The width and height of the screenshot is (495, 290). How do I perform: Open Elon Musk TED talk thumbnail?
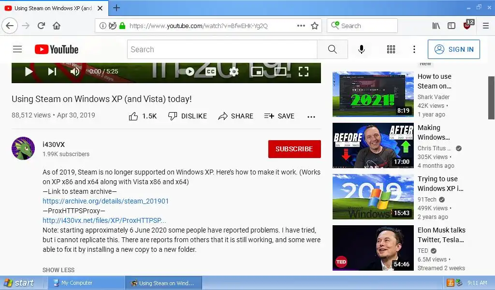coord(373,248)
